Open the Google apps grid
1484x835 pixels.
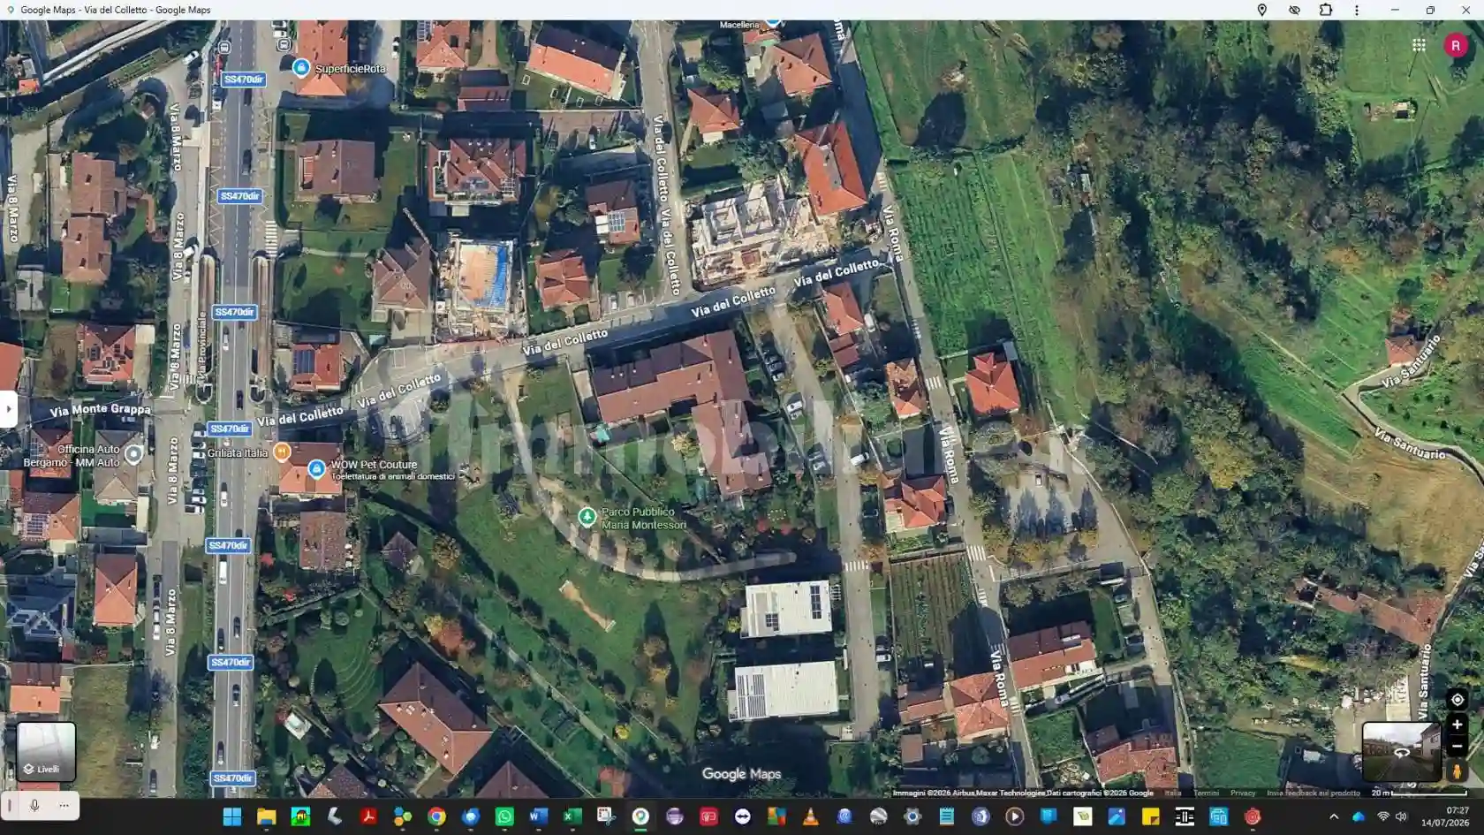(x=1419, y=45)
